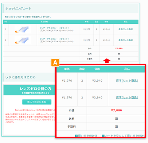Click 送料 label in small cart table

(x=90, y=54)
